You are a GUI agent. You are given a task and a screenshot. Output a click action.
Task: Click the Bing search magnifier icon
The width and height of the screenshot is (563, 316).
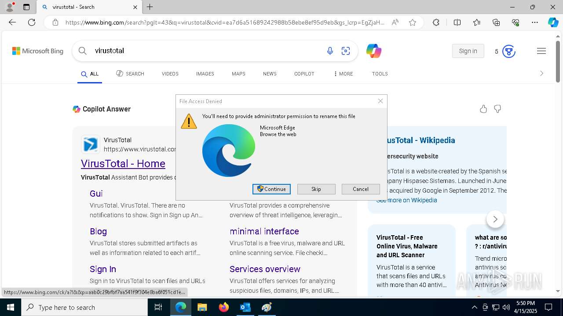tap(83, 51)
